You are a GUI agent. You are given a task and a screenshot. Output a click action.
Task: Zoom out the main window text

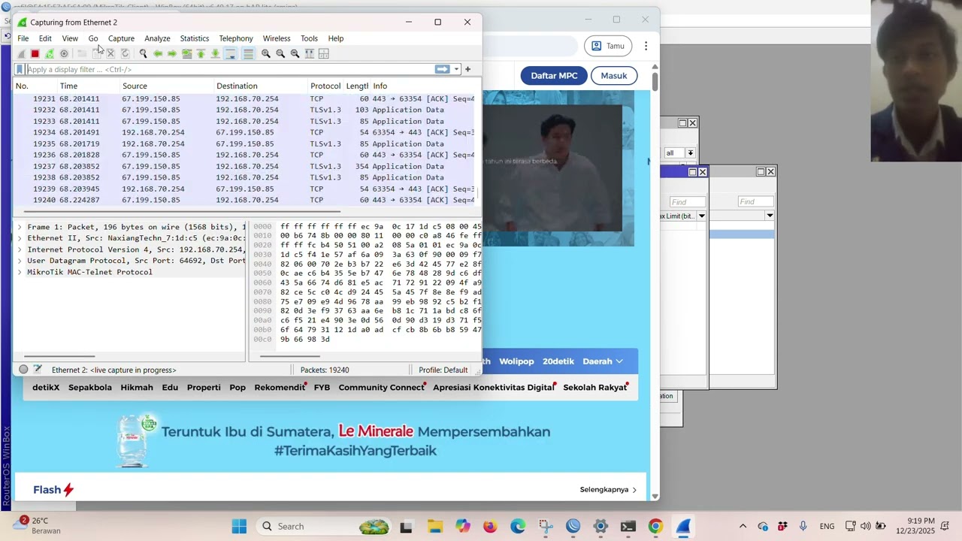pyautogui.click(x=280, y=53)
